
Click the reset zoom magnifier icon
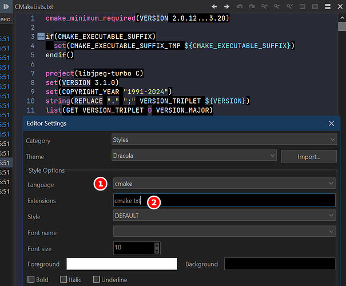(x=290, y=7)
